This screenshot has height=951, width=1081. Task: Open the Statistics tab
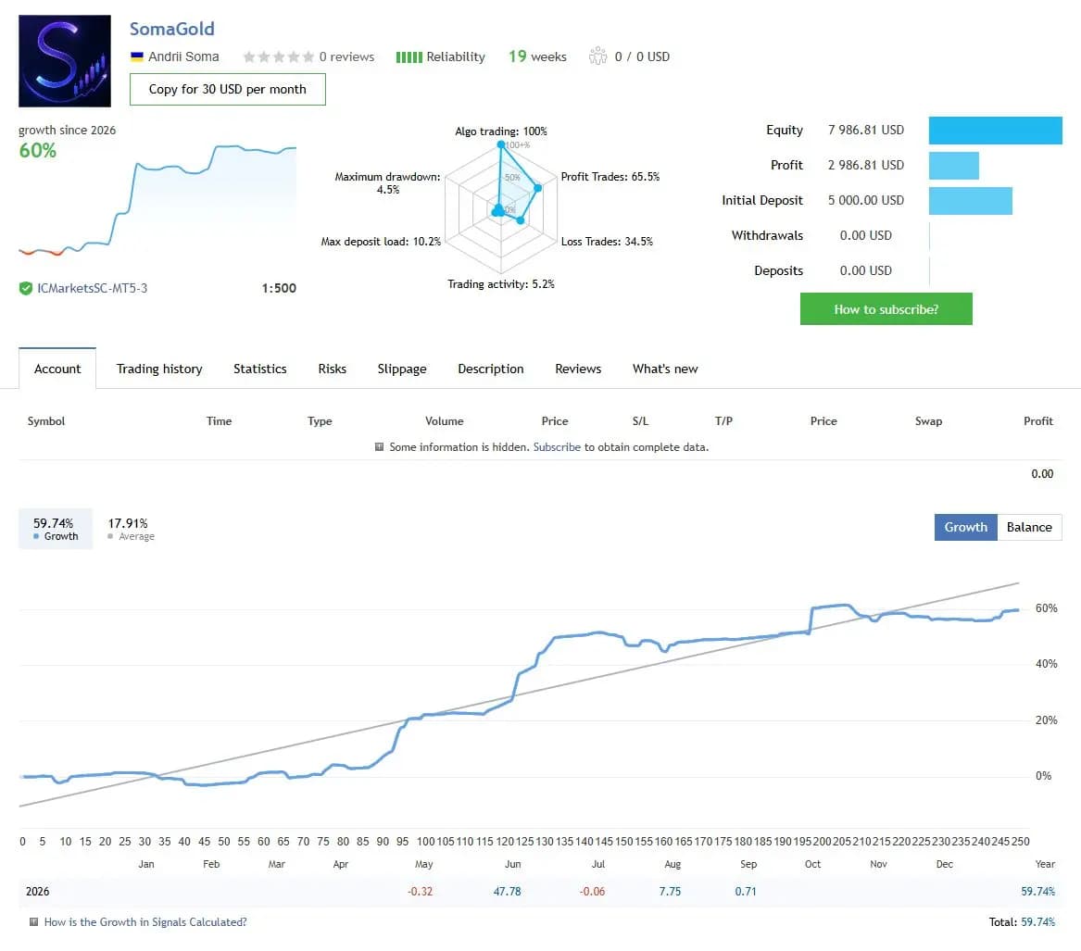click(260, 369)
